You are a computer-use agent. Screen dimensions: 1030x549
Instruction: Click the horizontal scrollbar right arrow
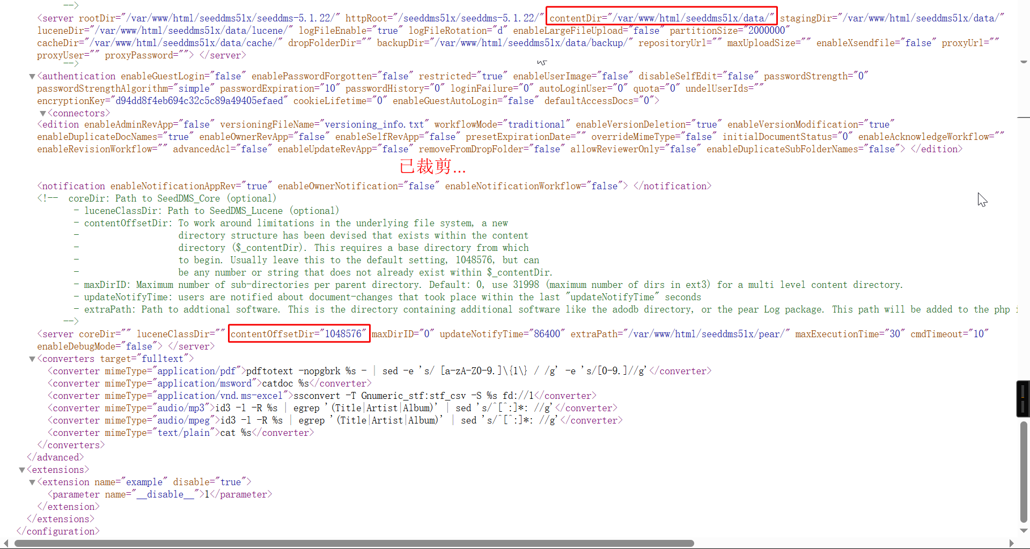coord(1012,543)
